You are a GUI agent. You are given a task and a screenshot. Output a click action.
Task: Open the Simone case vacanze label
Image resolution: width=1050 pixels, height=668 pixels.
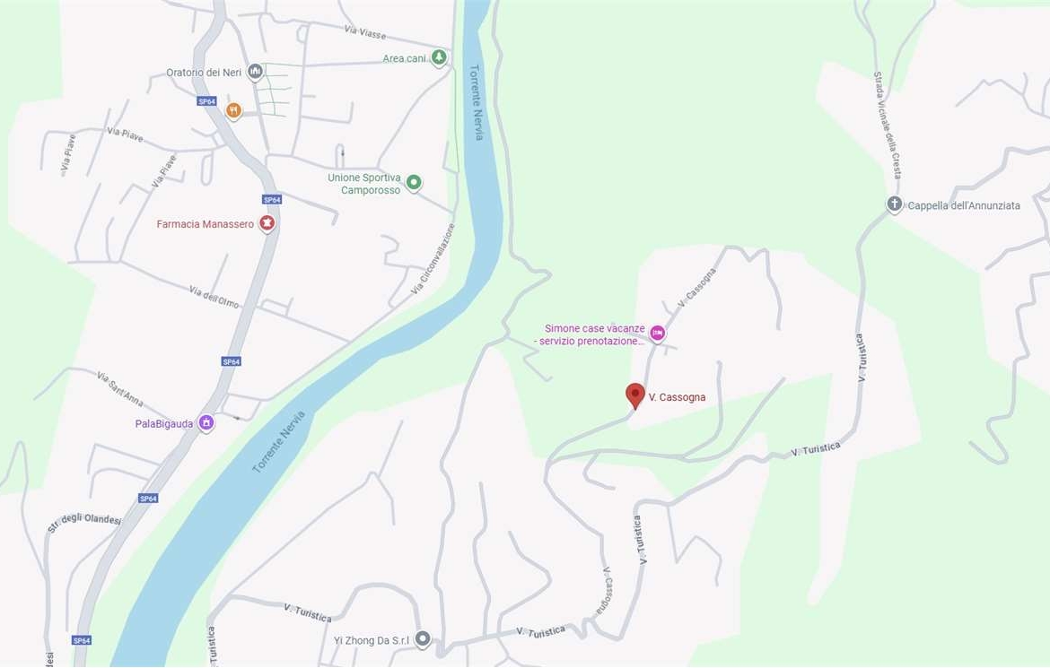[591, 334]
